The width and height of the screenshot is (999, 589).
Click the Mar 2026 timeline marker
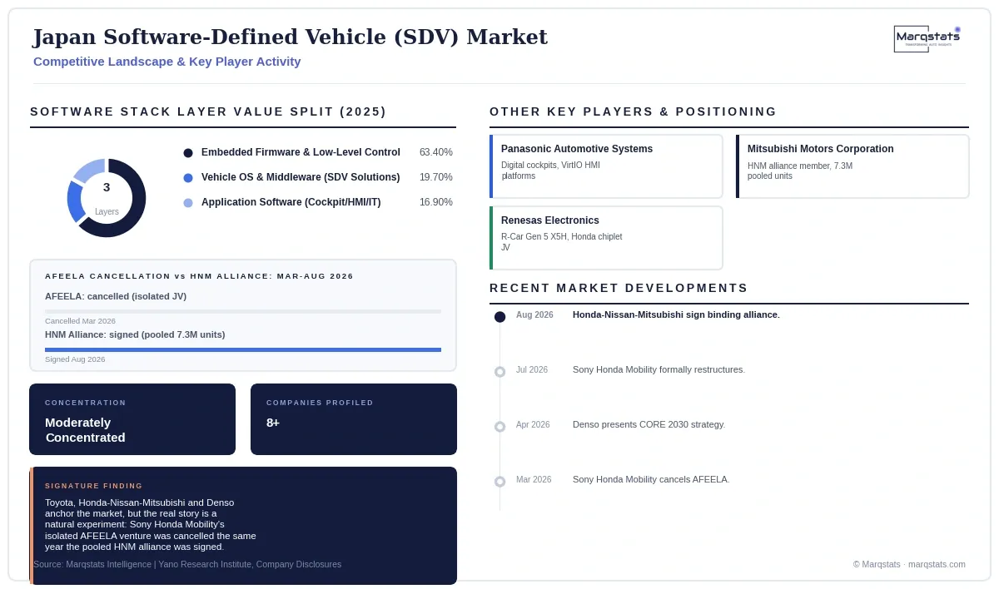click(499, 482)
